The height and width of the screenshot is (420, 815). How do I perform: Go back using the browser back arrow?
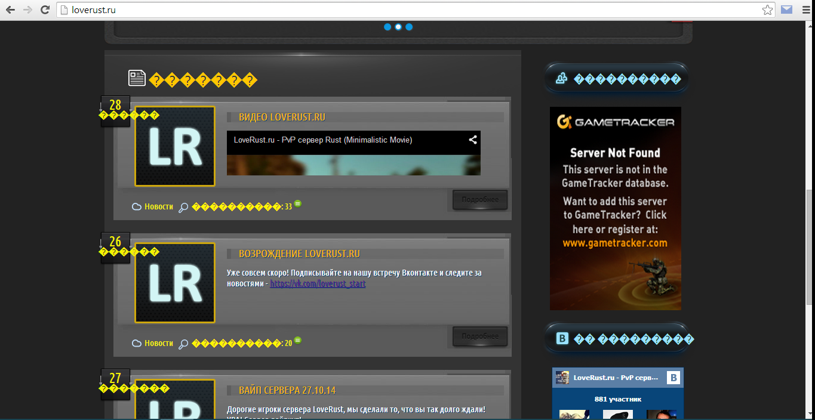pos(10,10)
